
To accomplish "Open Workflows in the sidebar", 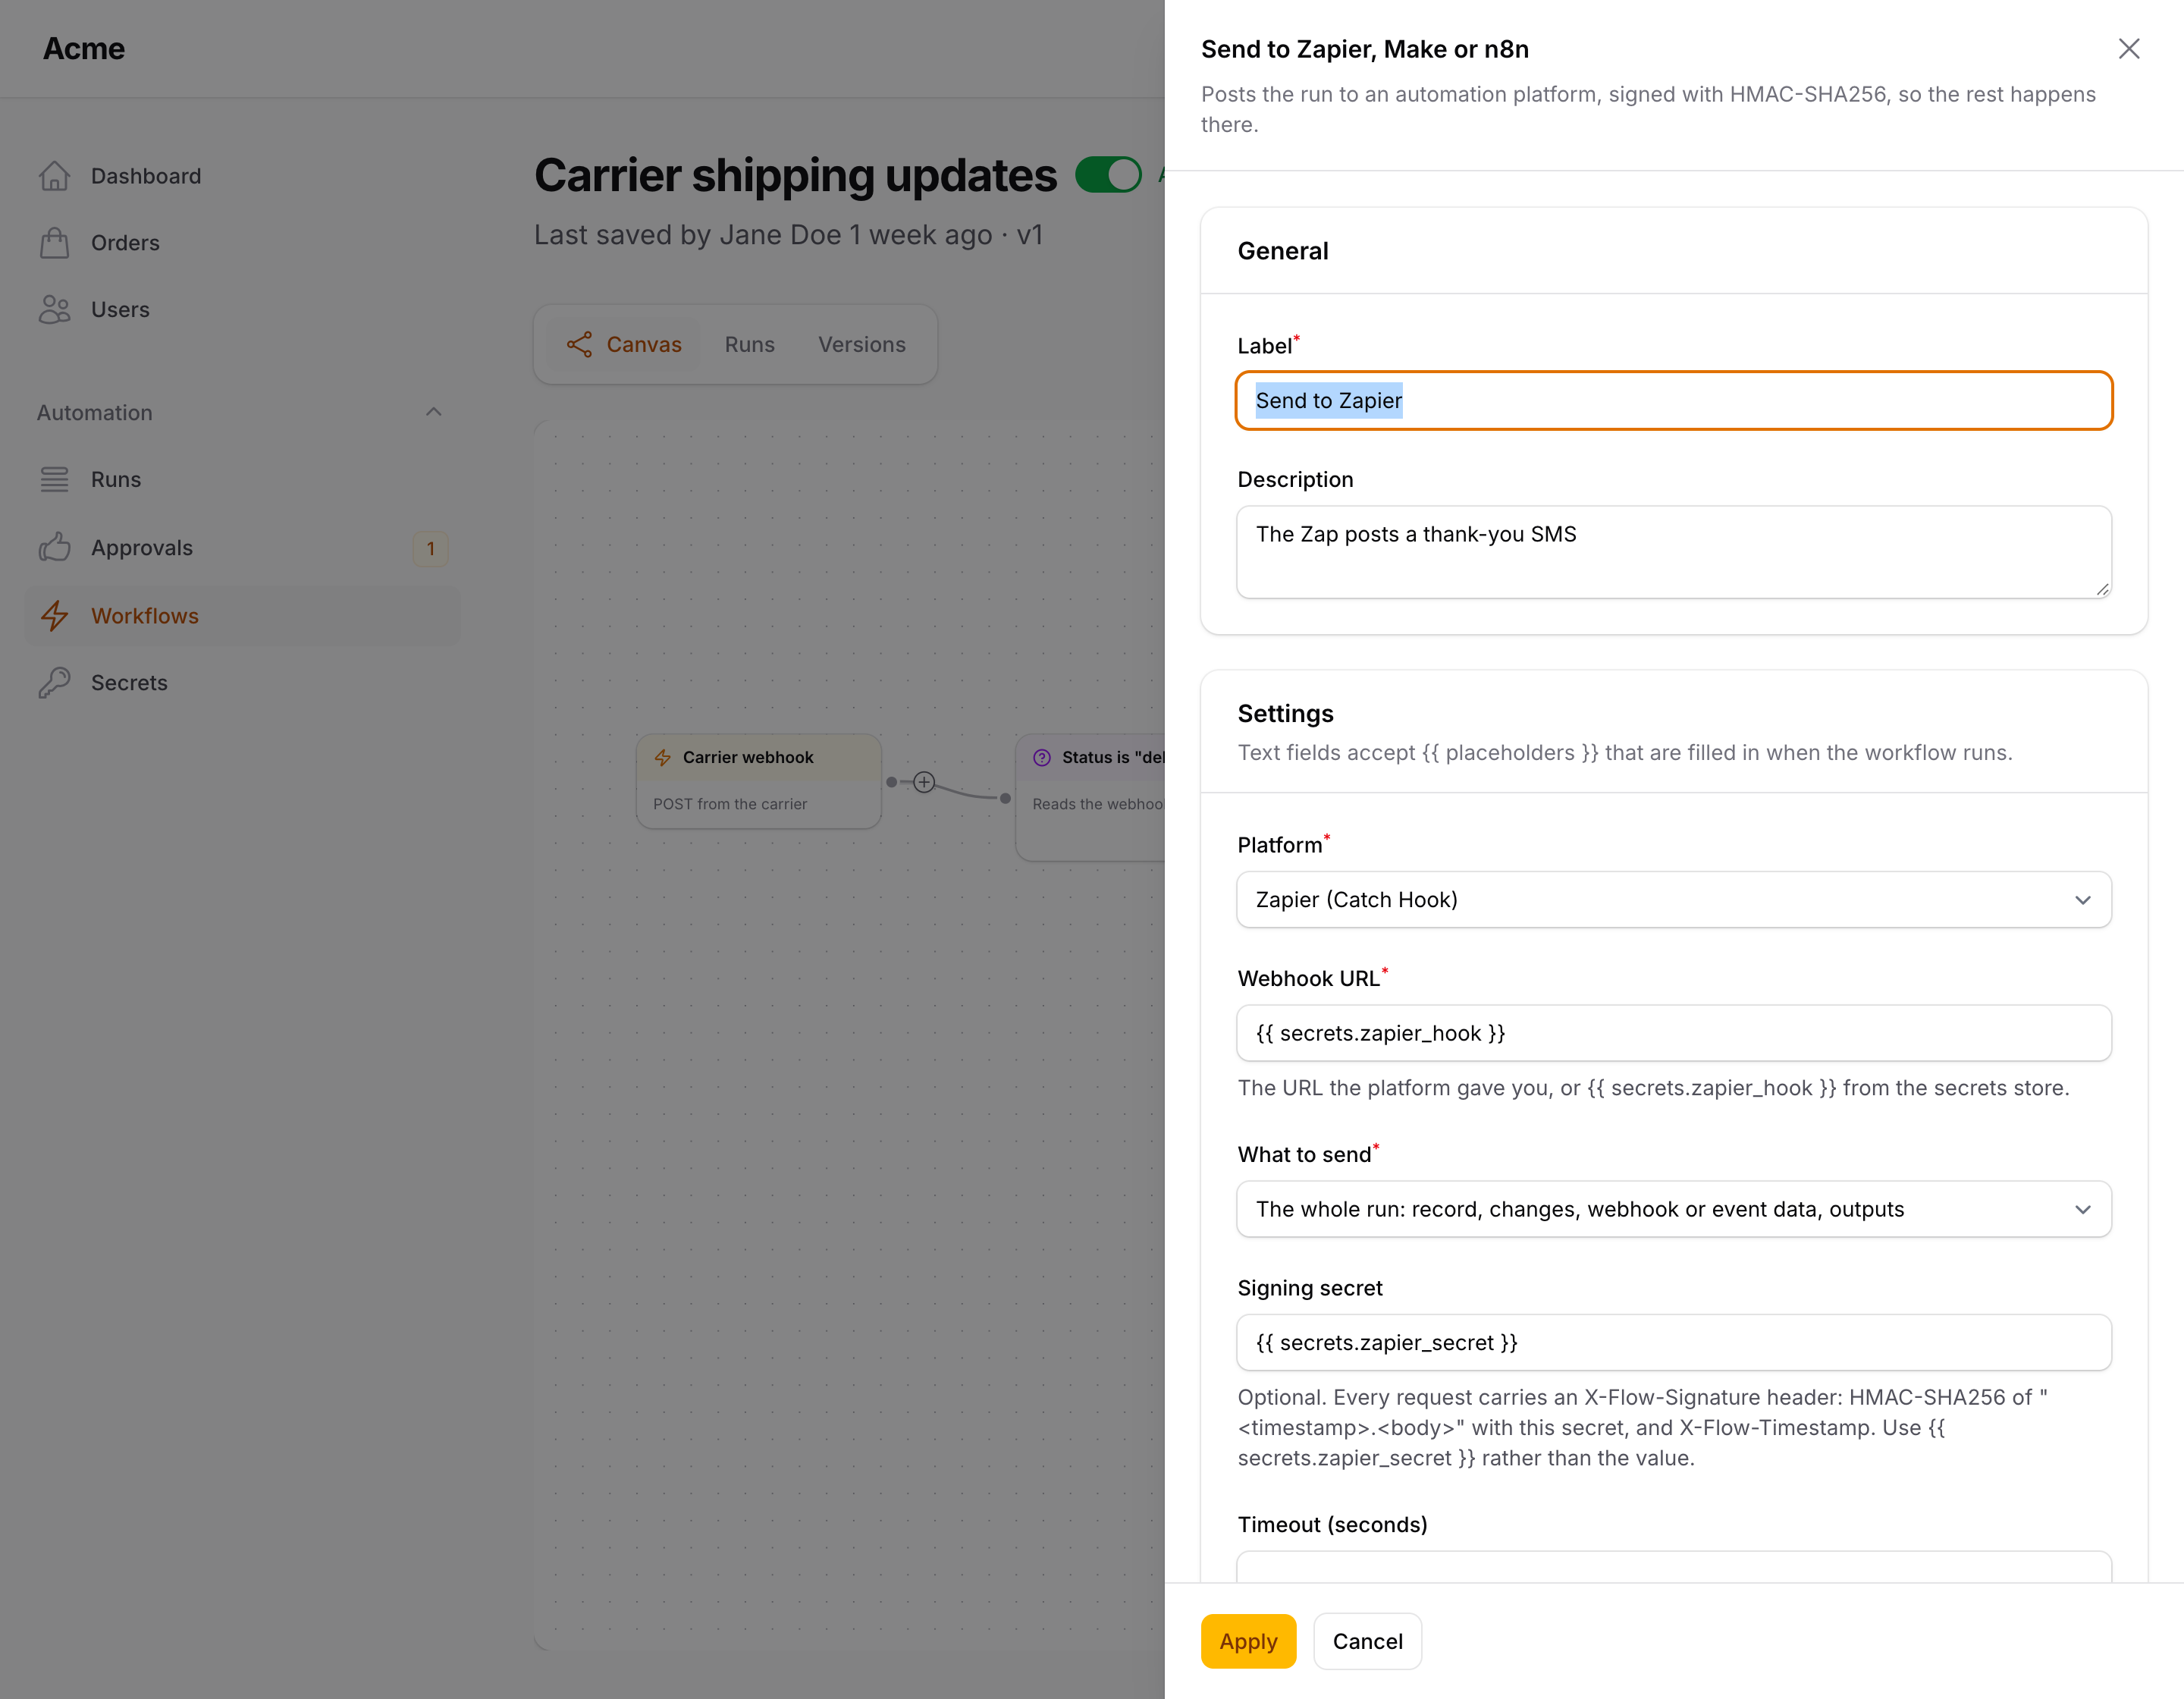I will 242,616.
